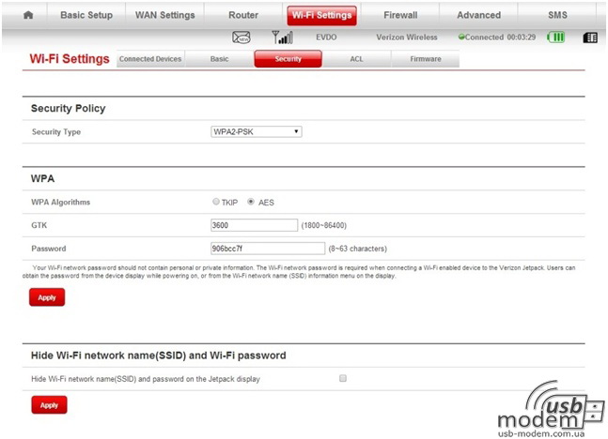608x439 pixels.
Task: Apply the hide SSID setting
Action: (49, 405)
